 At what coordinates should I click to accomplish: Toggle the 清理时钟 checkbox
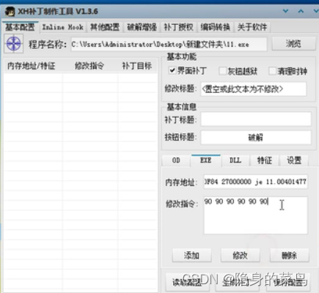[x=272, y=71]
